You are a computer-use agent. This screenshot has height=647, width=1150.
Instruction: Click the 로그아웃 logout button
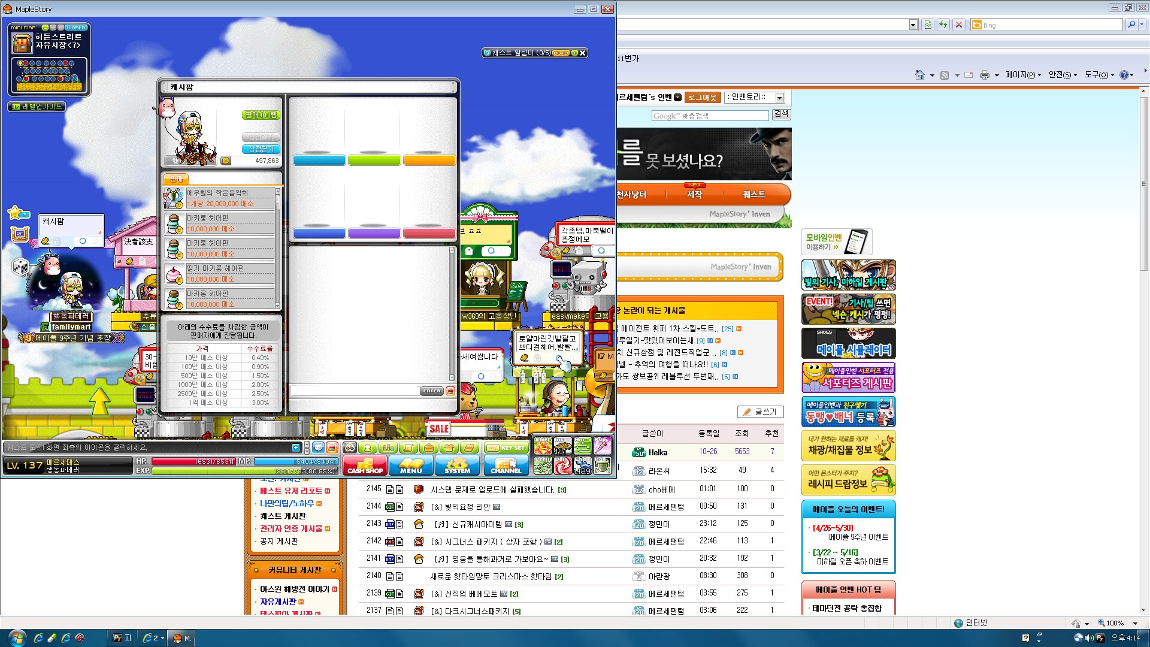coord(702,98)
